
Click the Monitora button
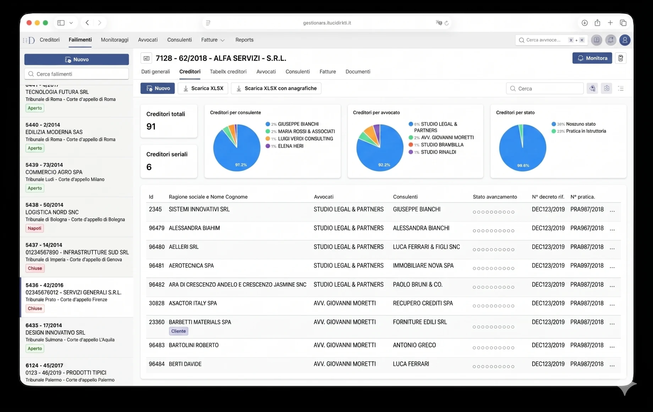pyautogui.click(x=592, y=58)
